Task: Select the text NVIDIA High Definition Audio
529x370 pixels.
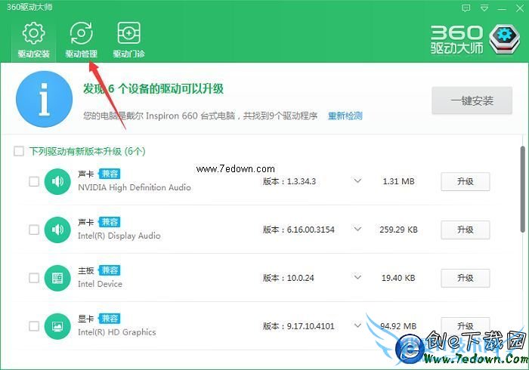Action: (135, 188)
